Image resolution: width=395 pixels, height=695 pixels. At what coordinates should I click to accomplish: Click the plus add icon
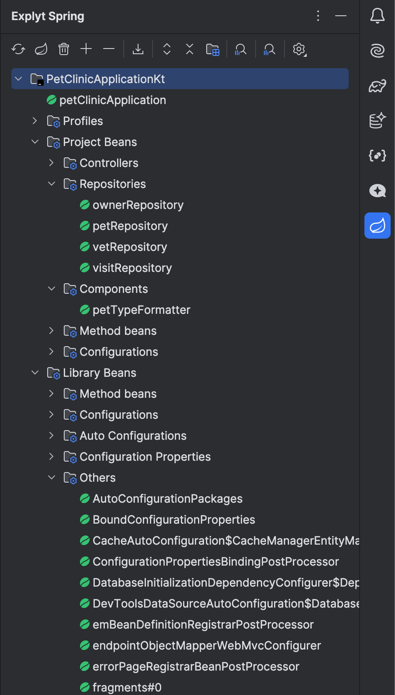coord(86,49)
